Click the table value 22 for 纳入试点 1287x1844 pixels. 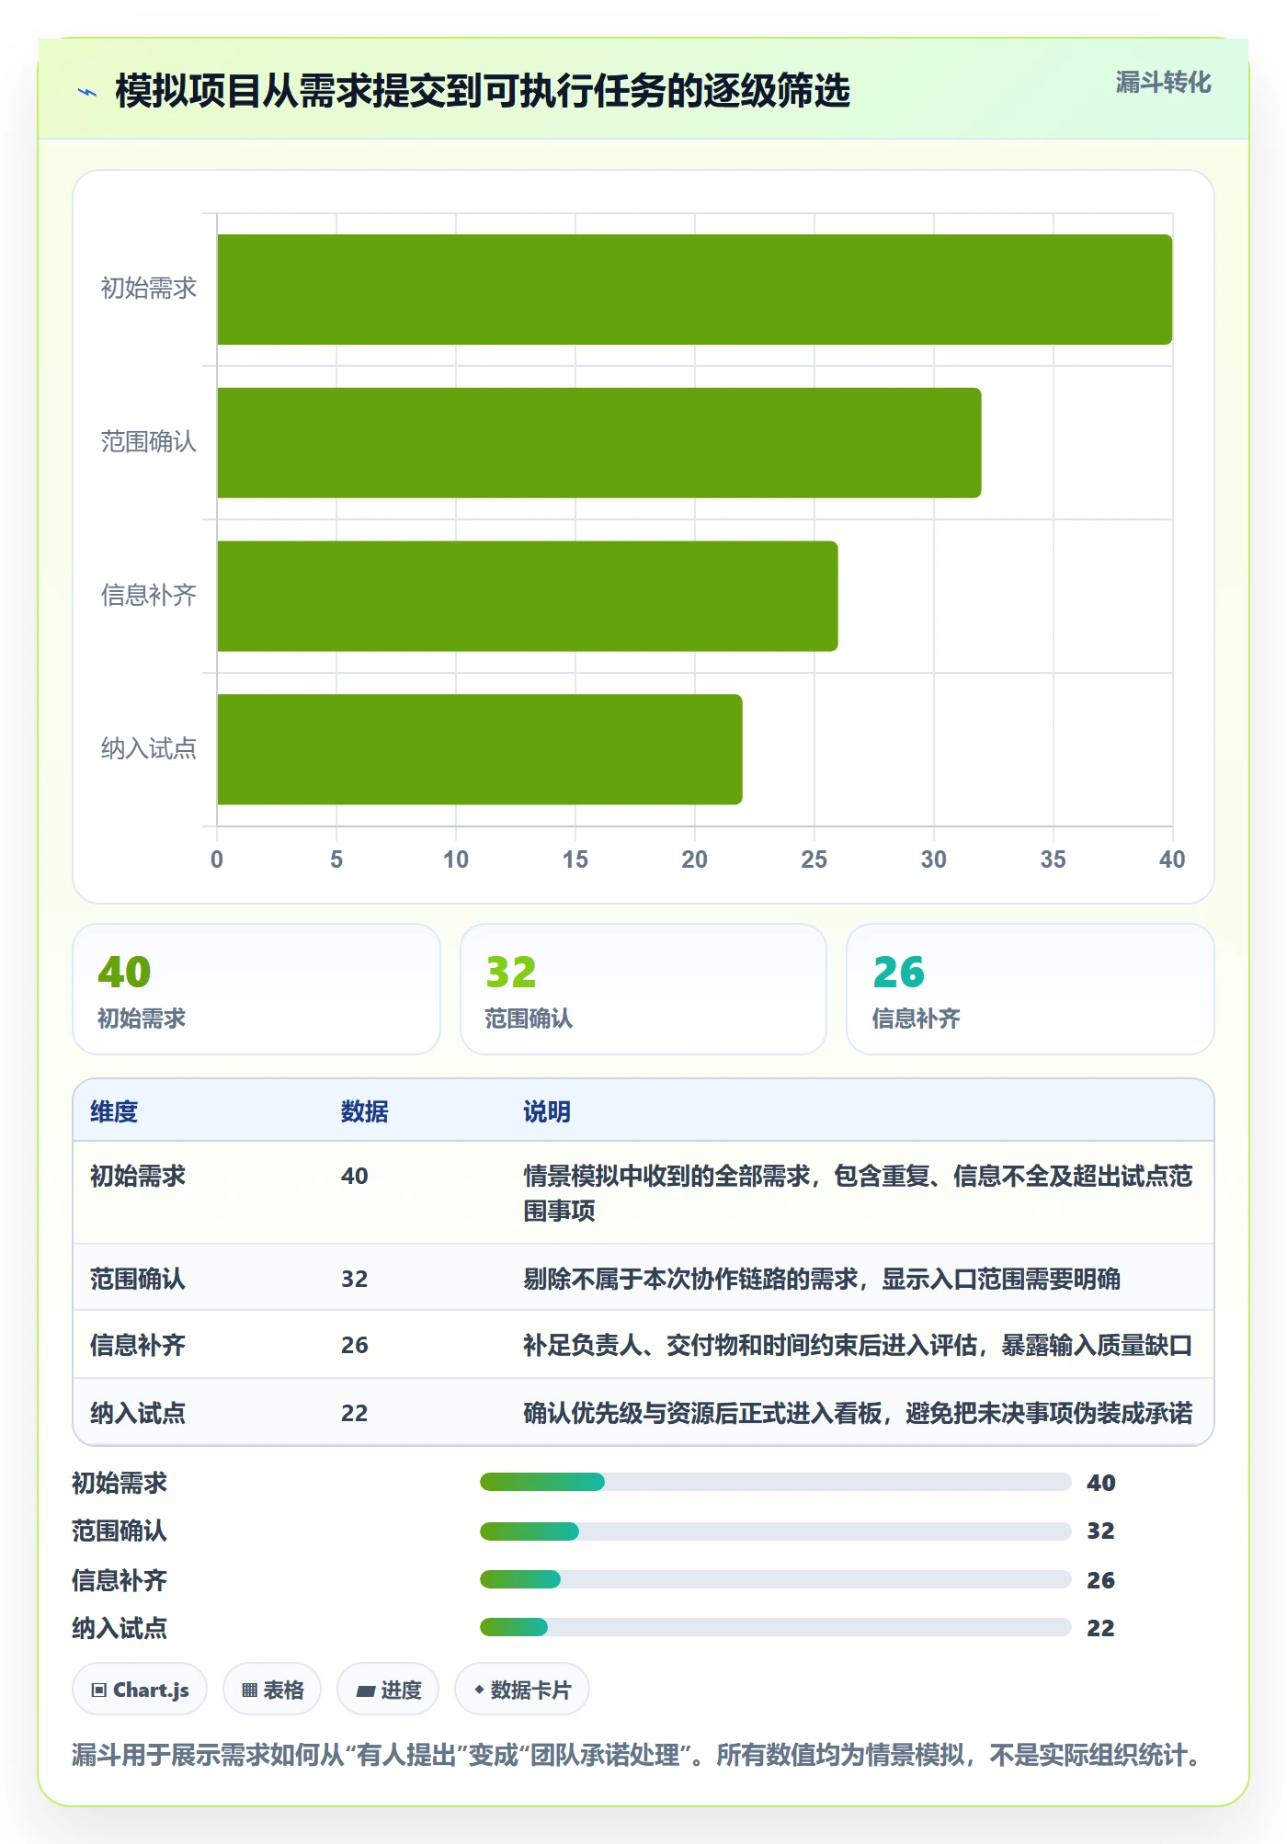[355, 1413]
